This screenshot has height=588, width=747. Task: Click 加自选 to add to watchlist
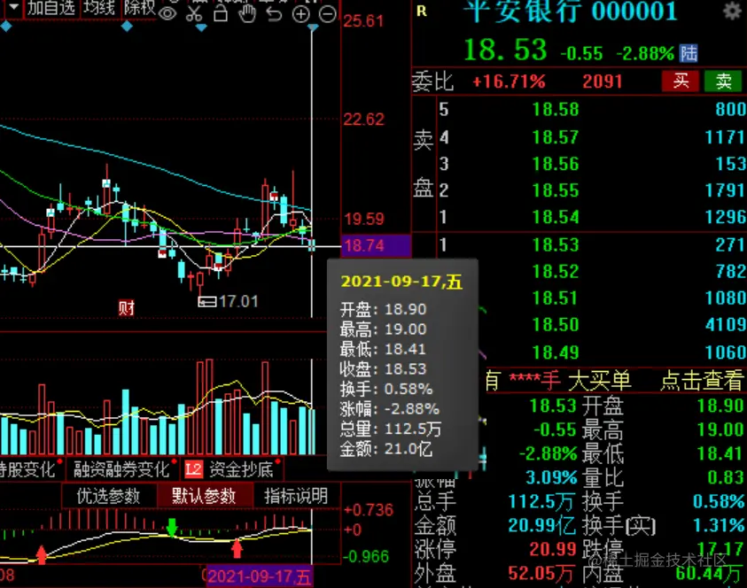point(51,8)
